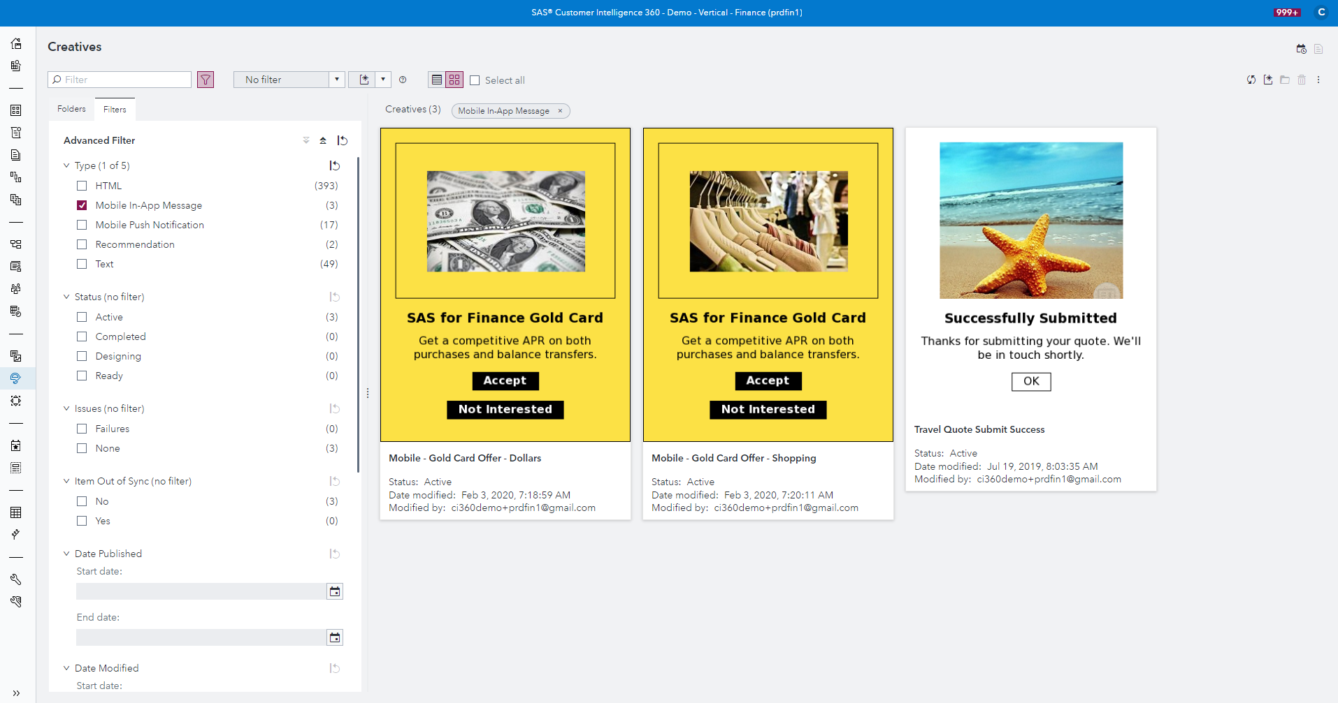The width and height of the screenshot is (1338, 703).
Task: Refresh the Creatives list
Action: 1251,80
